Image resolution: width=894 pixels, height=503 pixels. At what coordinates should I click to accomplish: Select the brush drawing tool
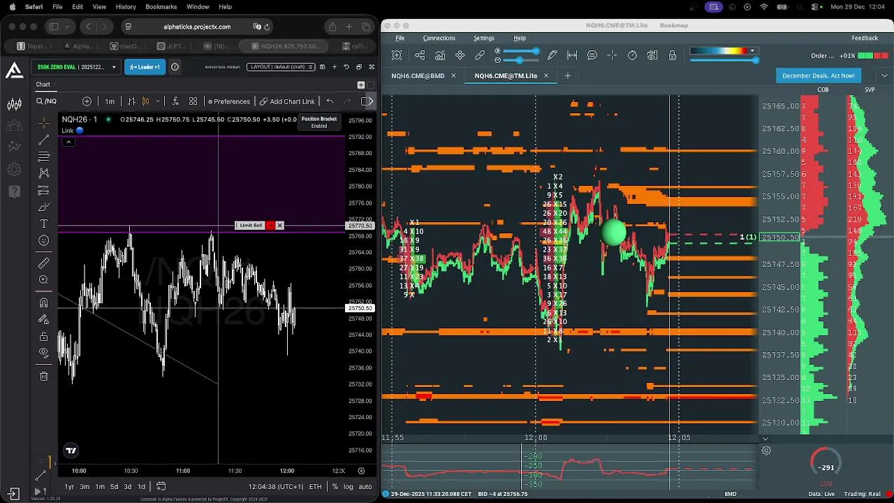tap(43, 207)
